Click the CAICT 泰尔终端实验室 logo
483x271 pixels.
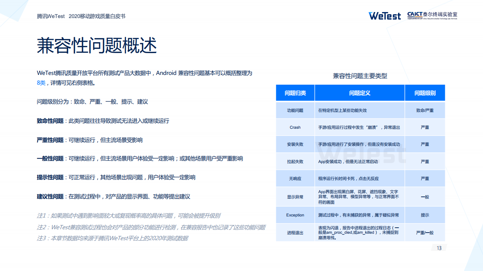[x=432, y=15]
